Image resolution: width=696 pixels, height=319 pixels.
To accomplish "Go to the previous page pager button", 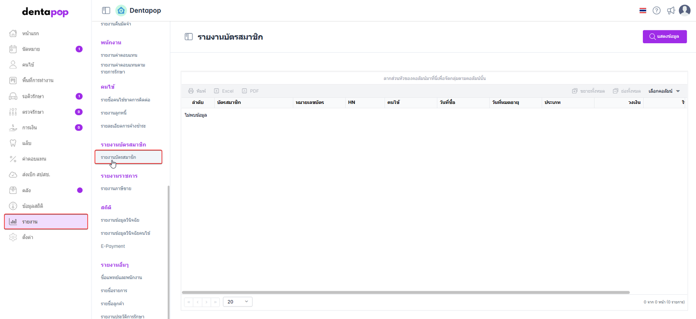I will (x=197, y=302).
